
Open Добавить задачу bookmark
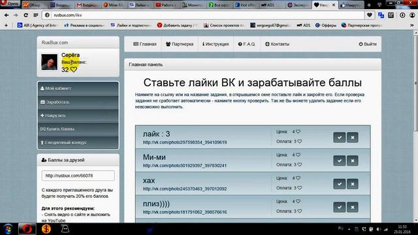click(178, 25)
